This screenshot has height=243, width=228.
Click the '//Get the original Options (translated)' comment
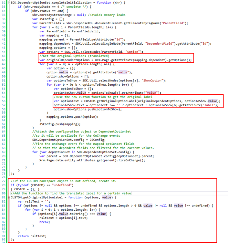[74, 56]
